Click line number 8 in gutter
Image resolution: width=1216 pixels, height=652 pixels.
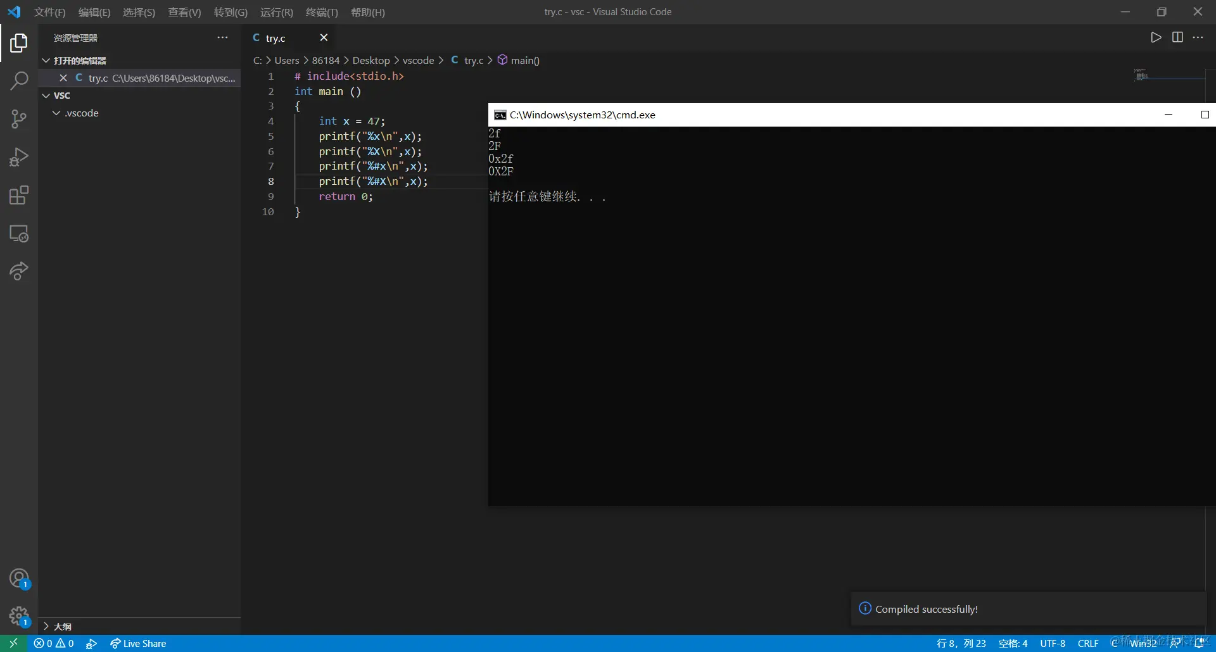[x=270, y=181]
